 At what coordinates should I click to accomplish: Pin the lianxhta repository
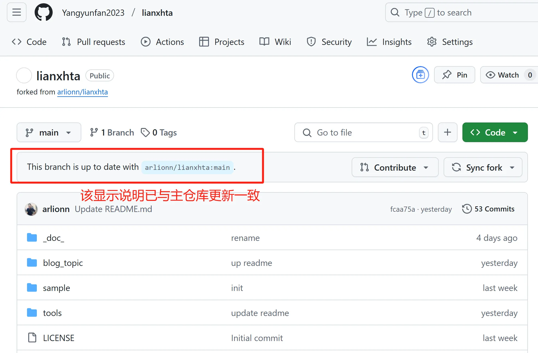coord(455,75)
